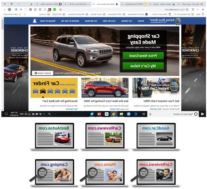Close the Kelley Blue Book tab
Screen dimensions: 207x189
click(x=94, y=4)
